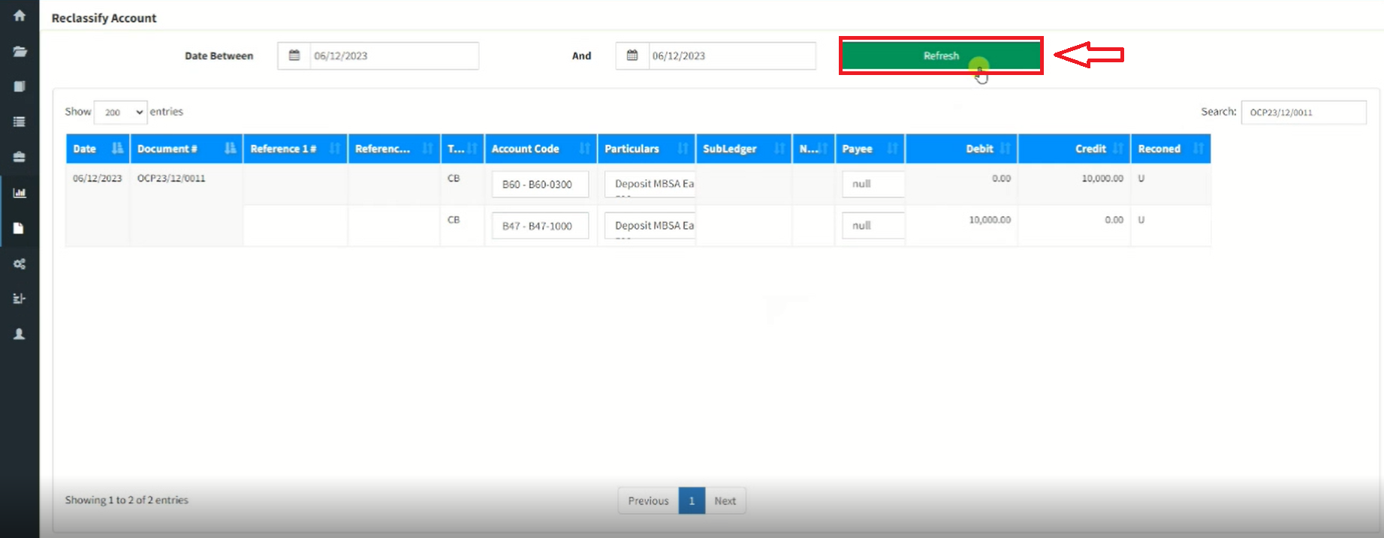
Task: Click the user profile icon in sidebar
Action: [20, 334]
